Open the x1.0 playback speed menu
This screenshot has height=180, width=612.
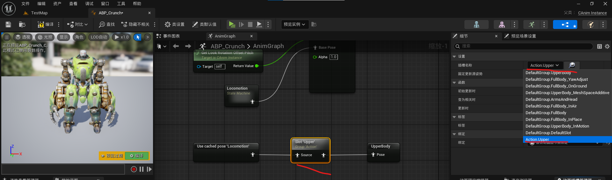pos(122,37)
